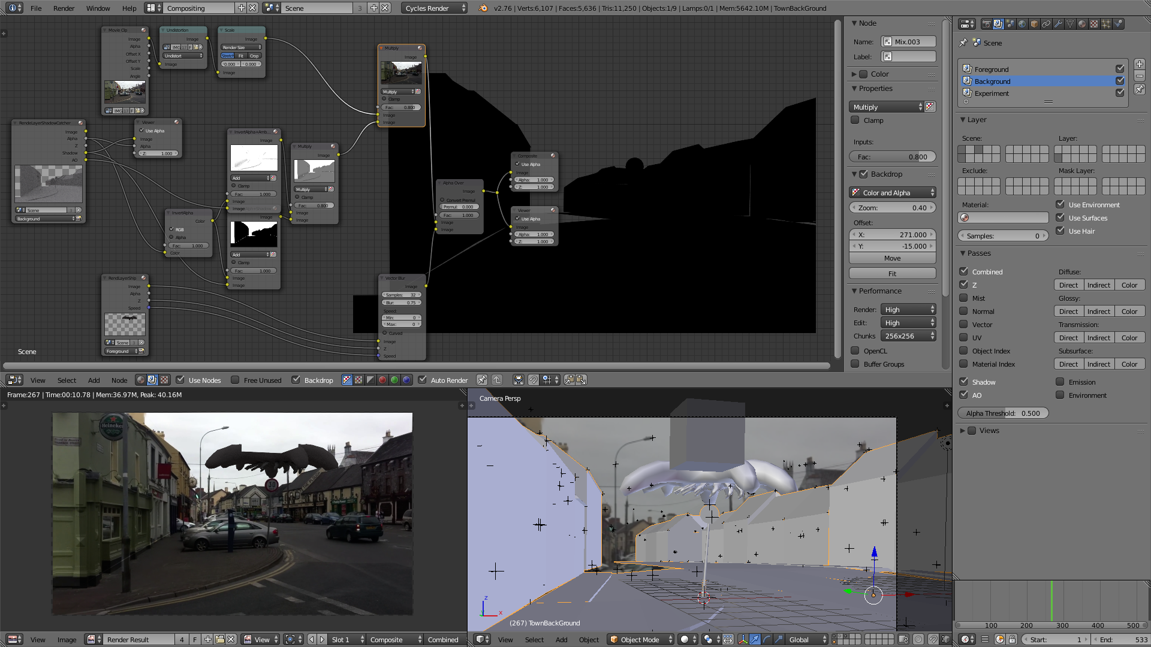Screen dimensions: 1151x647
Task: Toggle Glossy Indirect pass button
Action: [1098, 312]
